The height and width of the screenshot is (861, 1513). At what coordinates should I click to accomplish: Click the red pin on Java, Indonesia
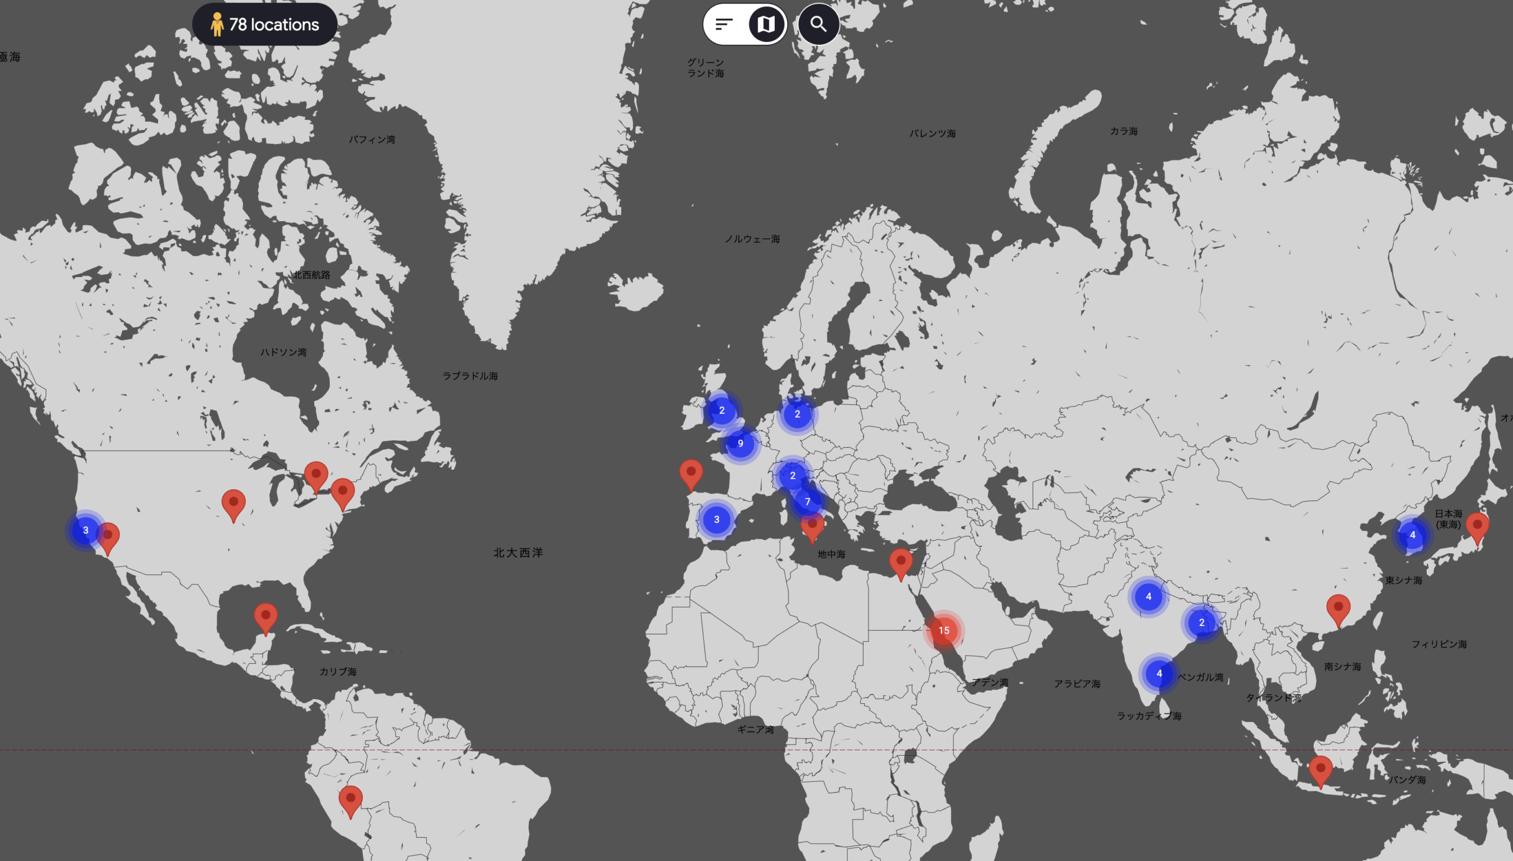tap(1320, 769)
